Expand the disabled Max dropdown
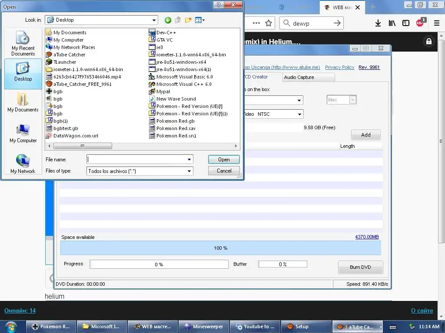Screen dimensions: 445x333 tap(352, 100)
